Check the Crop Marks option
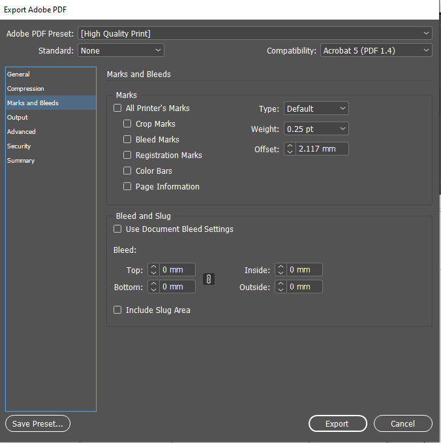441x443 pixels. 127,123
